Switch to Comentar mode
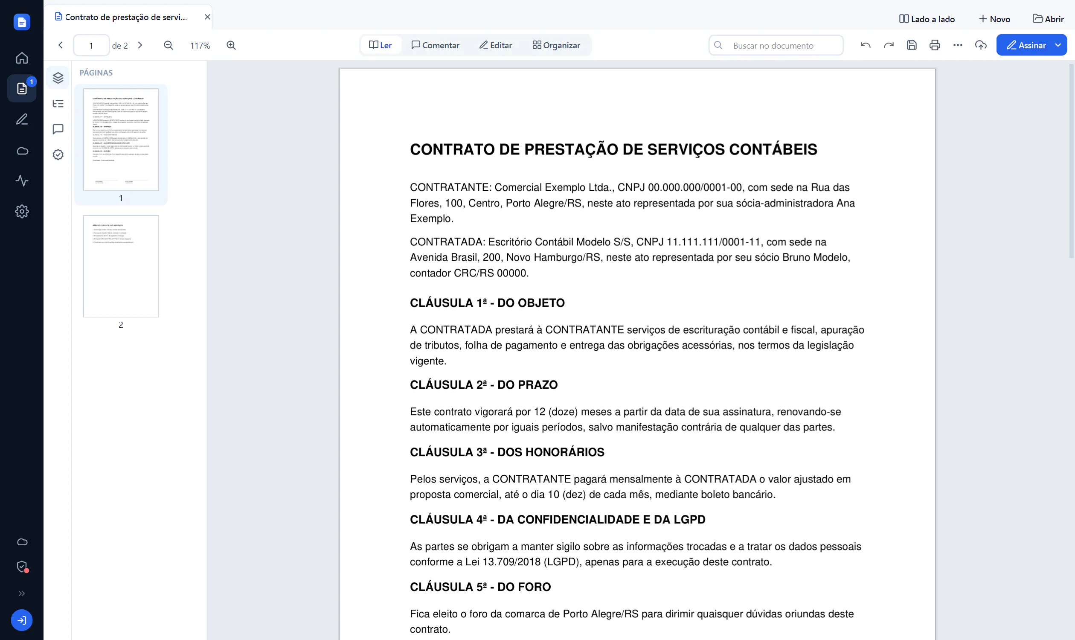1075x640 pixels. pos(435,45)
